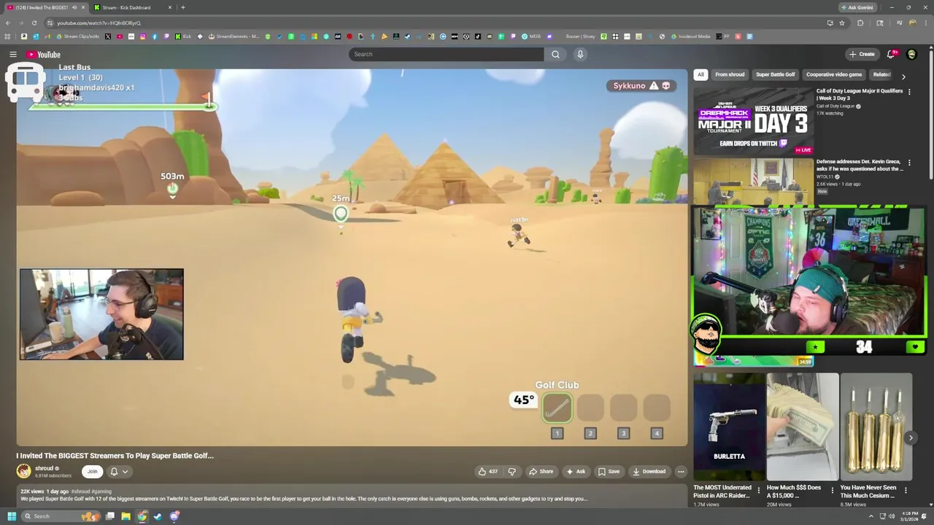Click the Download button
The image size is (934, 525).
coord(649,472)
